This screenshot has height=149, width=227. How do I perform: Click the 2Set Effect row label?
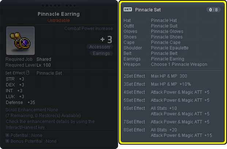(x=135, y=75)
